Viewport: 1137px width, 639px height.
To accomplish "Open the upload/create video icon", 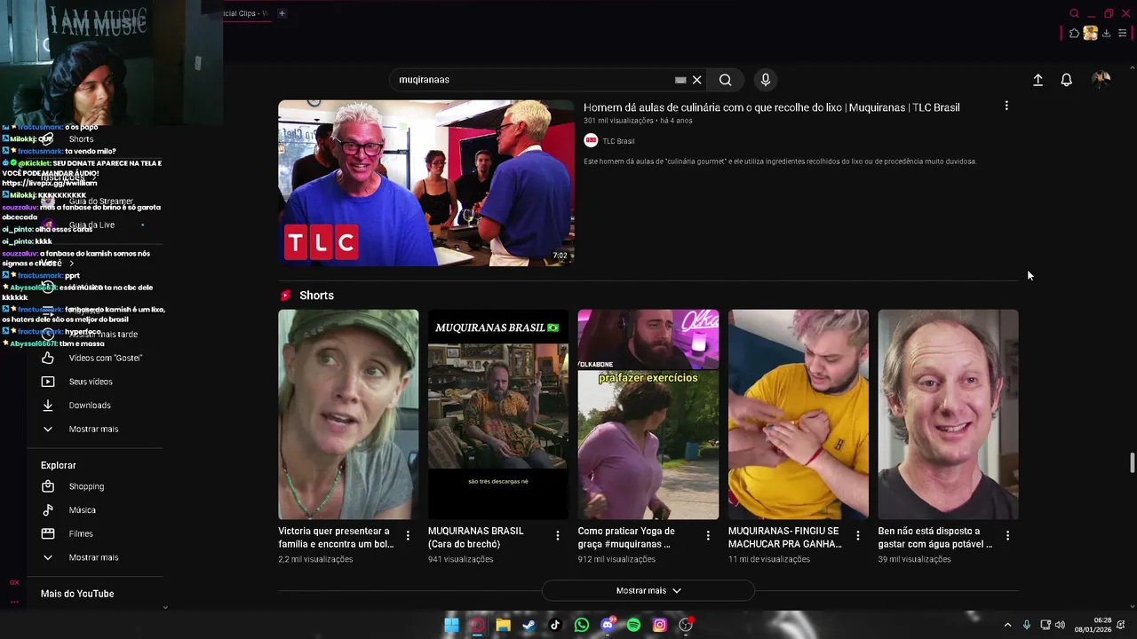I will [1038, 80].
